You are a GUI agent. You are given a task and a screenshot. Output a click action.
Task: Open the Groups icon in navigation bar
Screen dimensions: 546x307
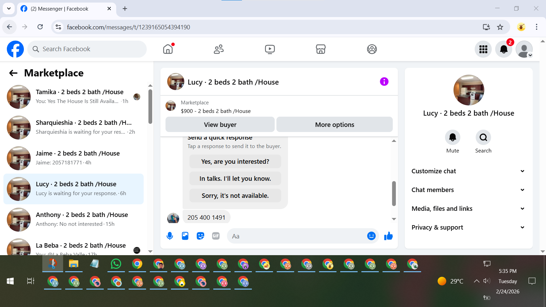(372, 49)
